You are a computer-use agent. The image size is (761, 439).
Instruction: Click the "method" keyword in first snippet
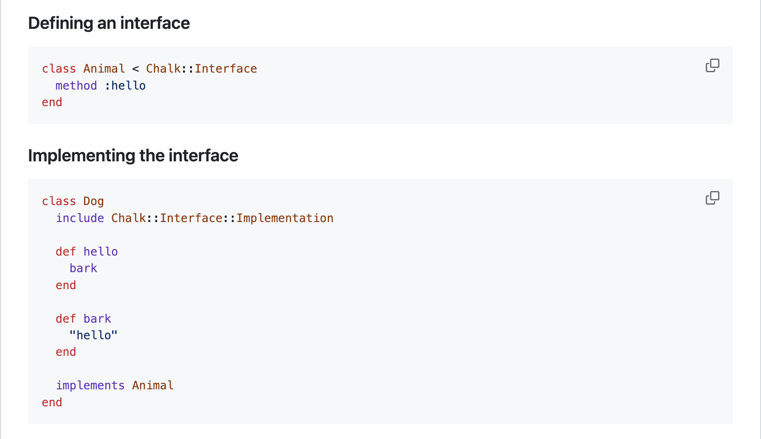(x=76, y=86)
